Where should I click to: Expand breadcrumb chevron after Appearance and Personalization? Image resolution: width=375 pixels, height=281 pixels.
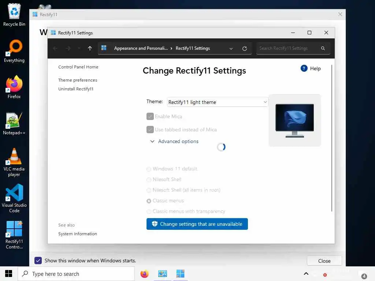click(x=171, y=48)
